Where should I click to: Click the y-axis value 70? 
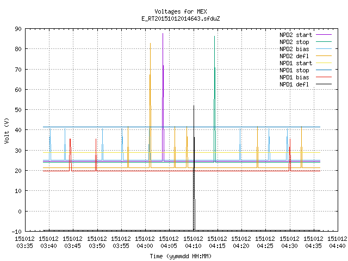tap(18, 70)
